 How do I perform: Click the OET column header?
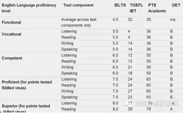176,5
